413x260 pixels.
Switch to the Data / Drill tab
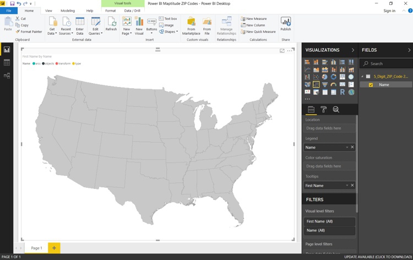click(x=132, y=10)
